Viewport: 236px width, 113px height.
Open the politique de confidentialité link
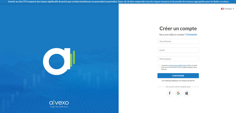[178, 65]
